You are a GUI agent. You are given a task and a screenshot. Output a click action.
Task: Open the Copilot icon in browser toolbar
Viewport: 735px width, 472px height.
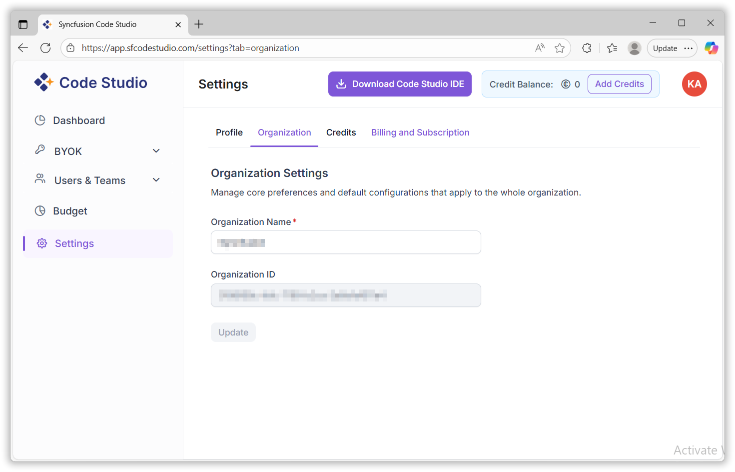coord(711,48)
